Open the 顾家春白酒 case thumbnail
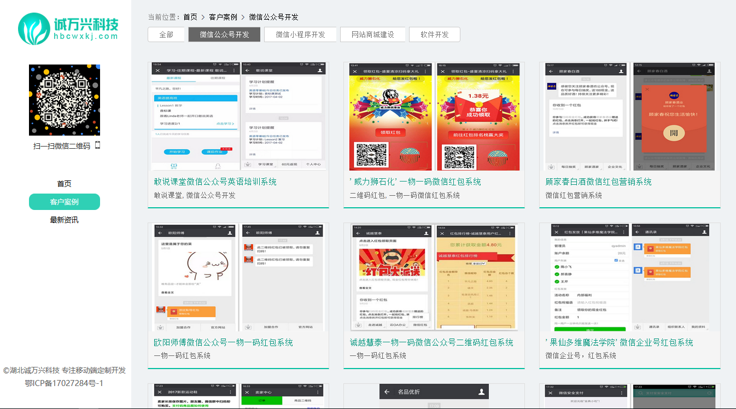Image resolution: width=736 pixels, height=409 pixels. point(630,116)
